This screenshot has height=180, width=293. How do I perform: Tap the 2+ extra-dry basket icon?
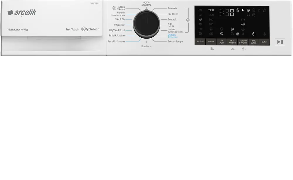click(243, 25)
